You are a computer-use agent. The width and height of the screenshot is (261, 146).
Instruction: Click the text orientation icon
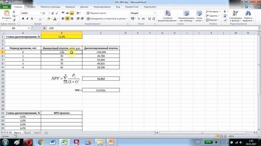pos(78,13)
